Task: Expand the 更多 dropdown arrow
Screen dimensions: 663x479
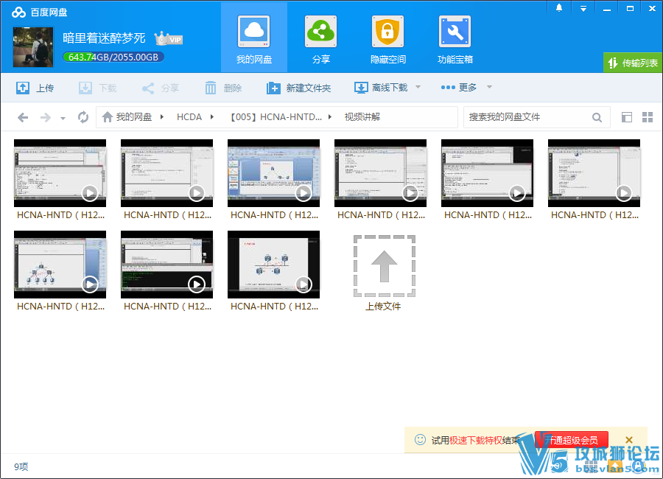Action: (490, 87)
